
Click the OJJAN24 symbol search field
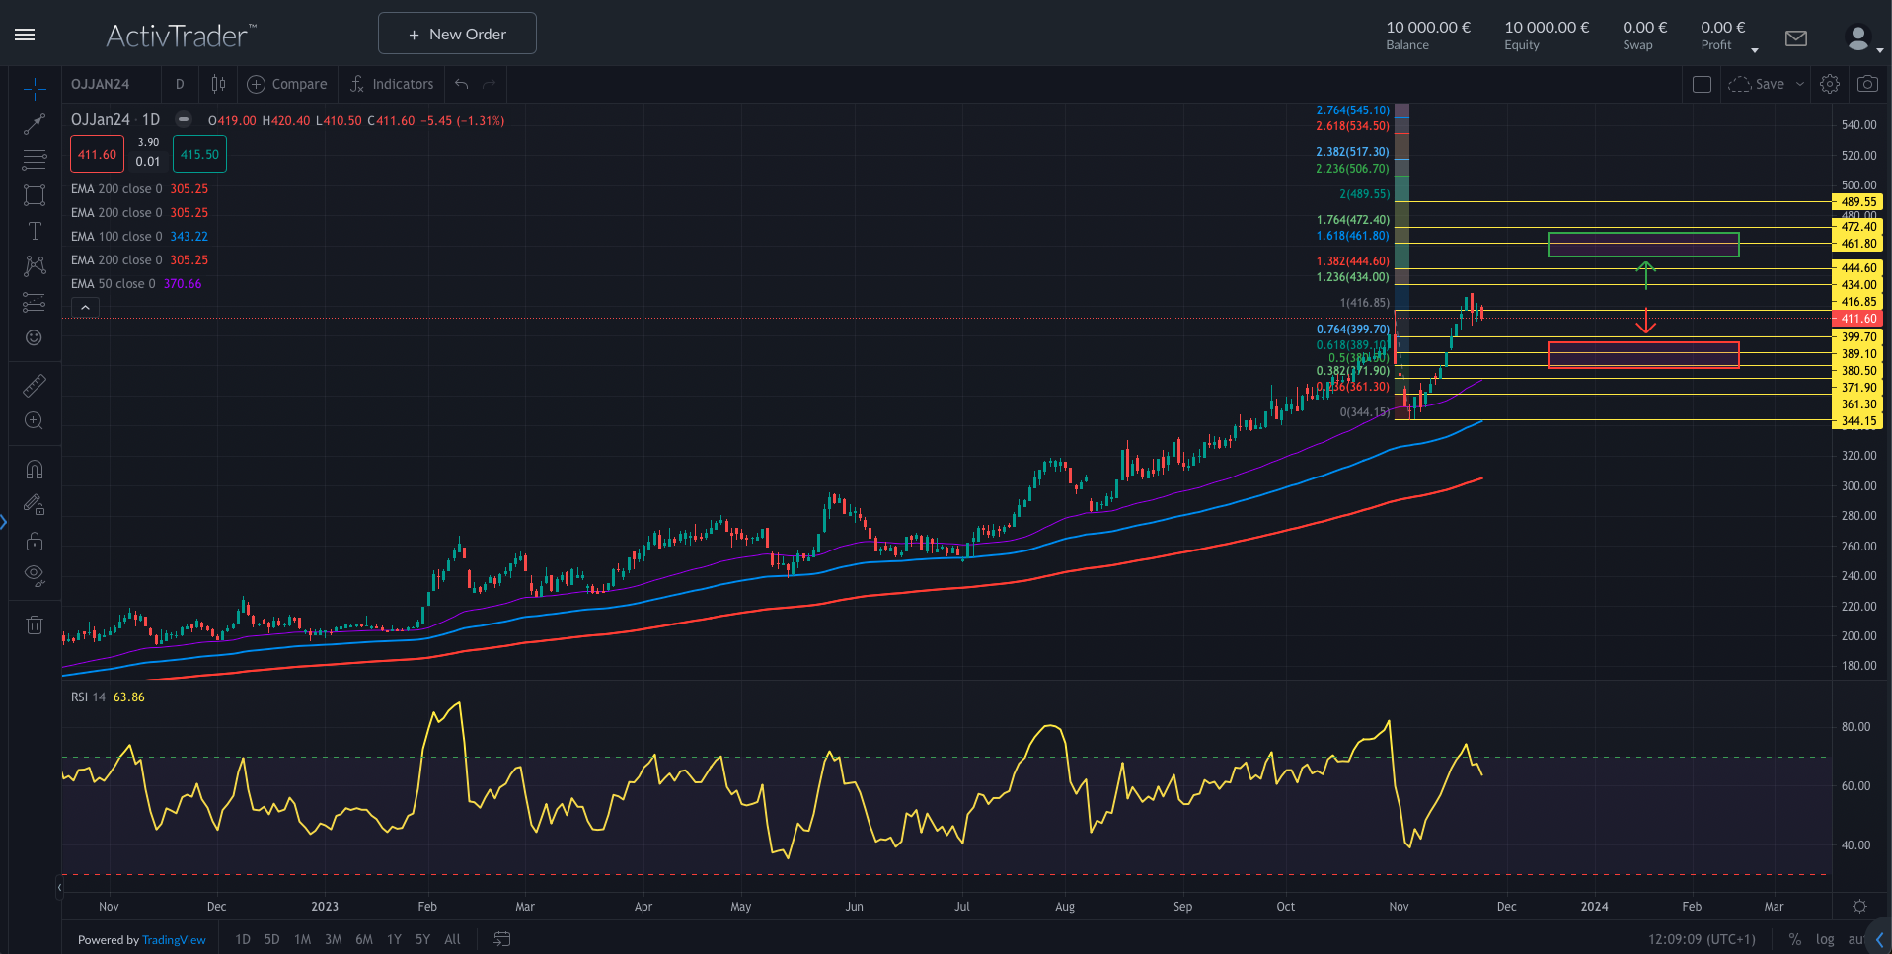[x=101, y=85]
